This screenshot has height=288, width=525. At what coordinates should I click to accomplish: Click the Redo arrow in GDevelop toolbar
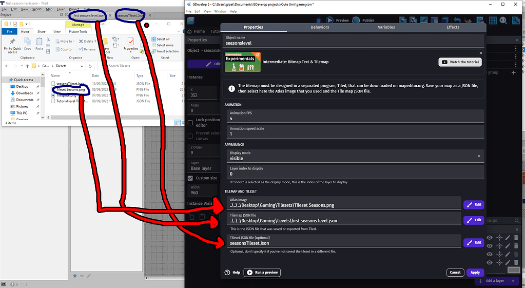tap(468, 21)
